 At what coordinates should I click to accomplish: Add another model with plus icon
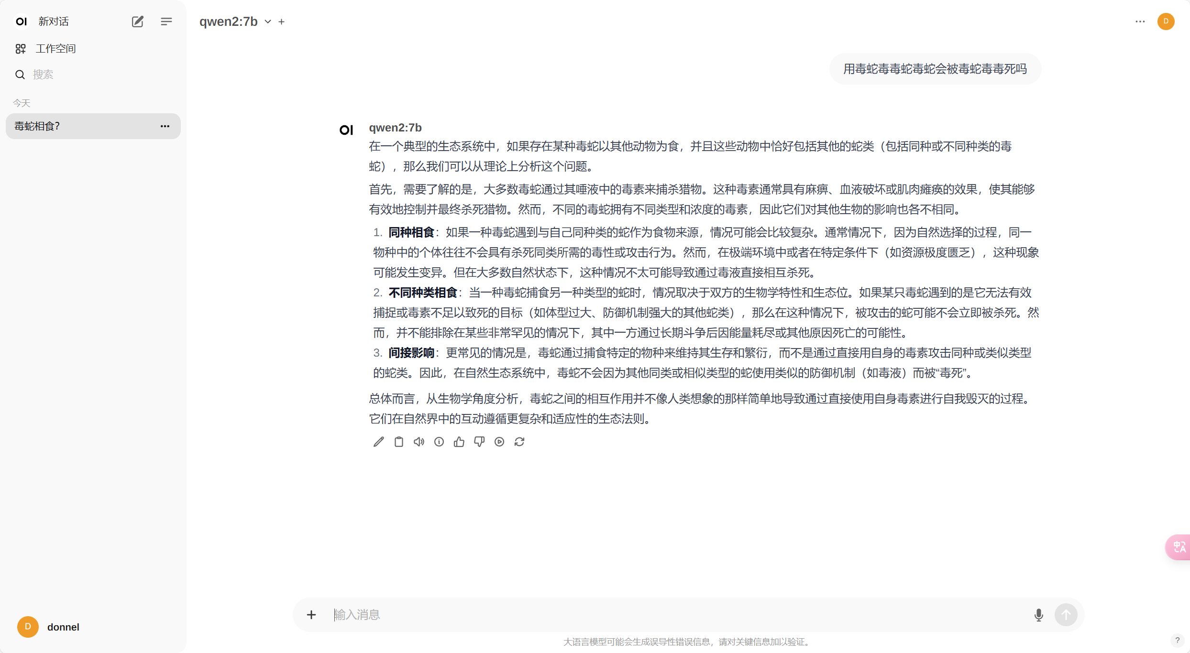(282, 22)
